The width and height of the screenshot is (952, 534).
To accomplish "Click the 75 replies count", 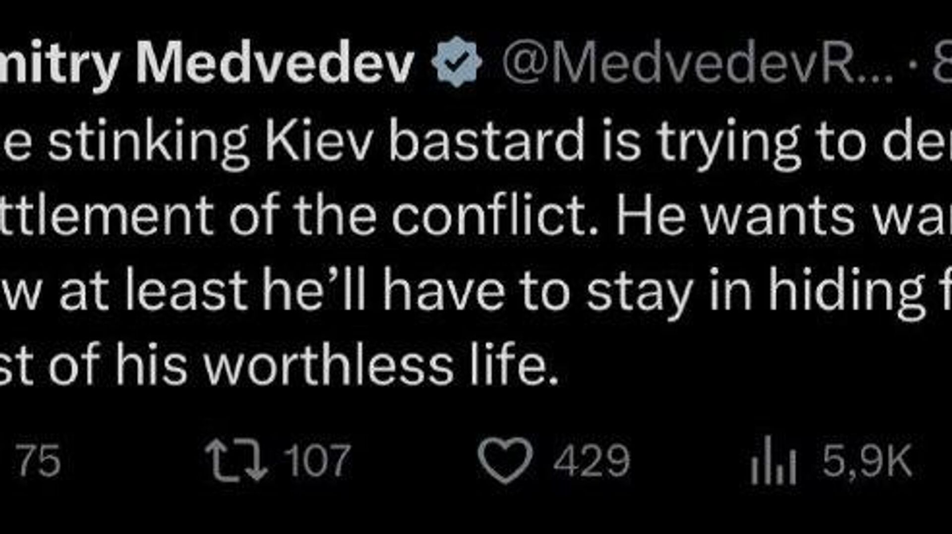I will pos(40,461).
